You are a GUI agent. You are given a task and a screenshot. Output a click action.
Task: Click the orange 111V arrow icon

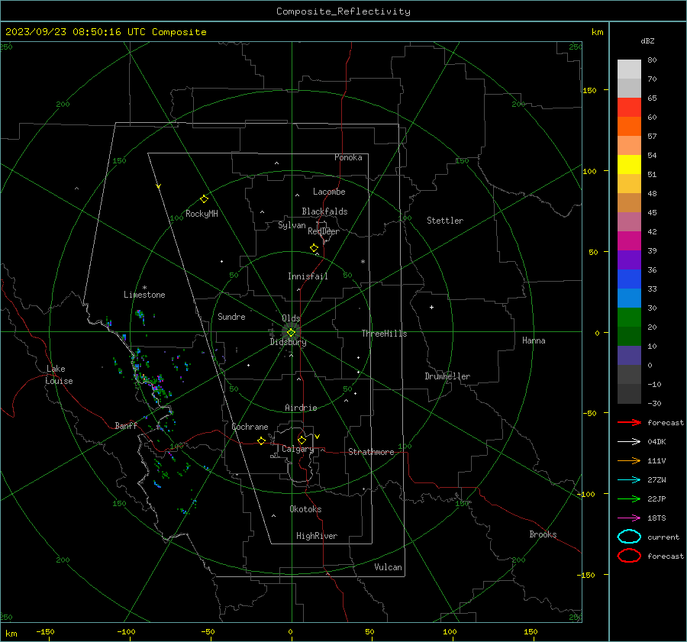click(x=629, y=460)
